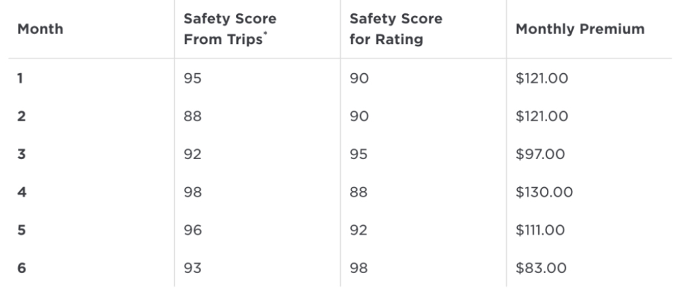Click the trips score 96 in Month 5
Image resolution: width=675 pixels, height=289 pixels.
click(x=193, y=230)
